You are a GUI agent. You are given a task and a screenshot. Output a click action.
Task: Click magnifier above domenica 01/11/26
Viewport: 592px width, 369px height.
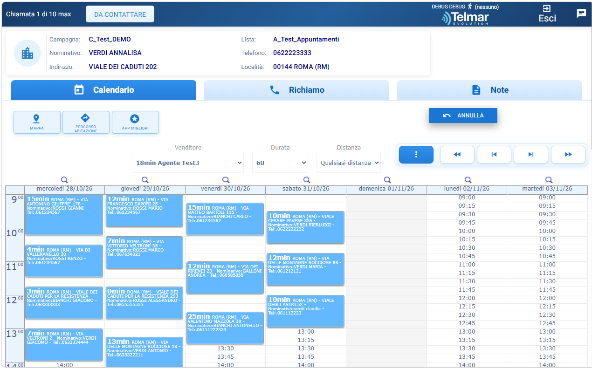tap(387, 180)
